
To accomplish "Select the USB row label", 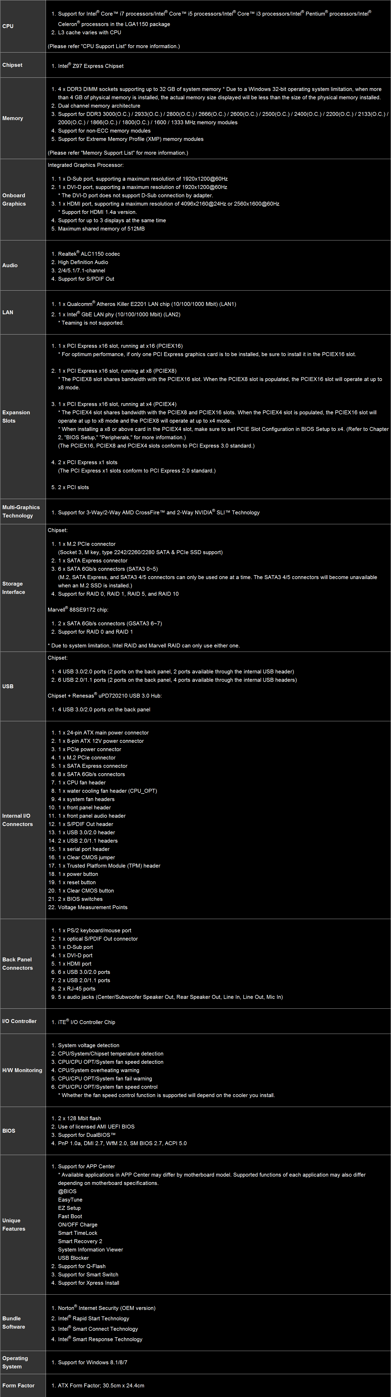I will coord(8,686).
